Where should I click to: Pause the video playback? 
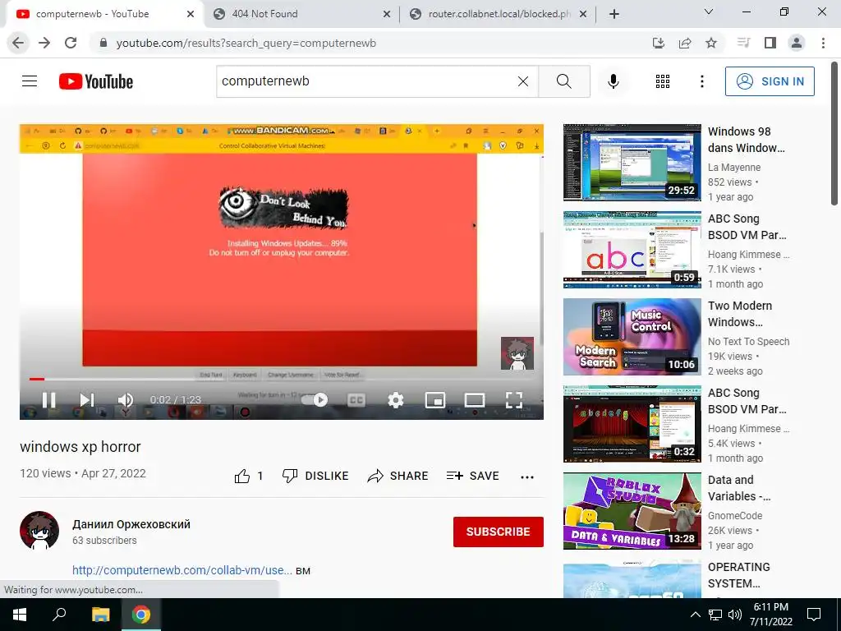click(x=48, y=400)
